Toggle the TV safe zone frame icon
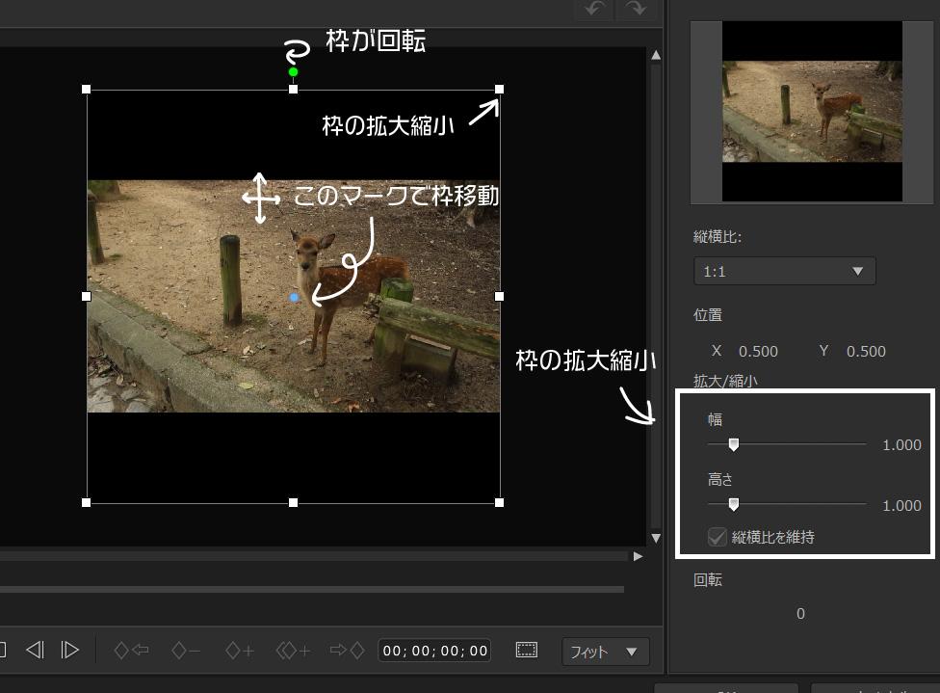The height and width of the screenshot is (693, 940). (x=526, y=651)
